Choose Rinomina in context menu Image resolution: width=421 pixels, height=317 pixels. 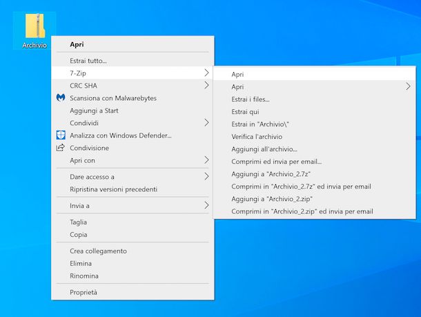[133, 276]
